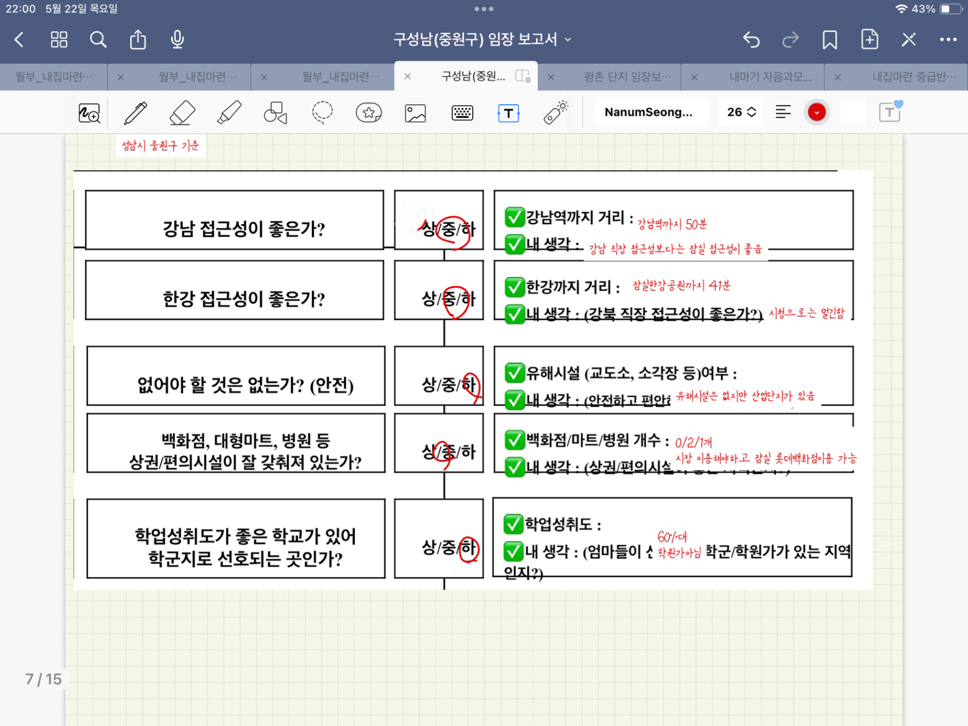The width and height of the screenshot is (968, 726).
Task: Select the Shapes tool
Action: 276,113
